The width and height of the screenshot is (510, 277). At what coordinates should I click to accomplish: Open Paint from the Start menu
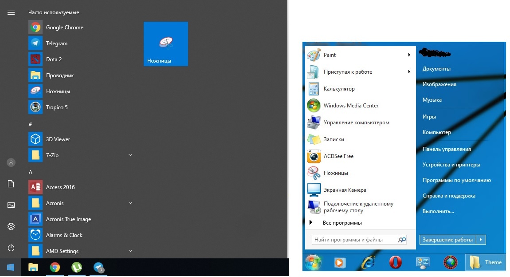click(330, 55)
